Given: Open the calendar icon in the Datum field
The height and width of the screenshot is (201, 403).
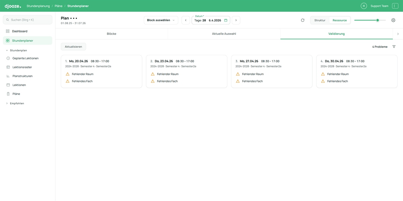Looking at the screenshot, I should [226, 20].
